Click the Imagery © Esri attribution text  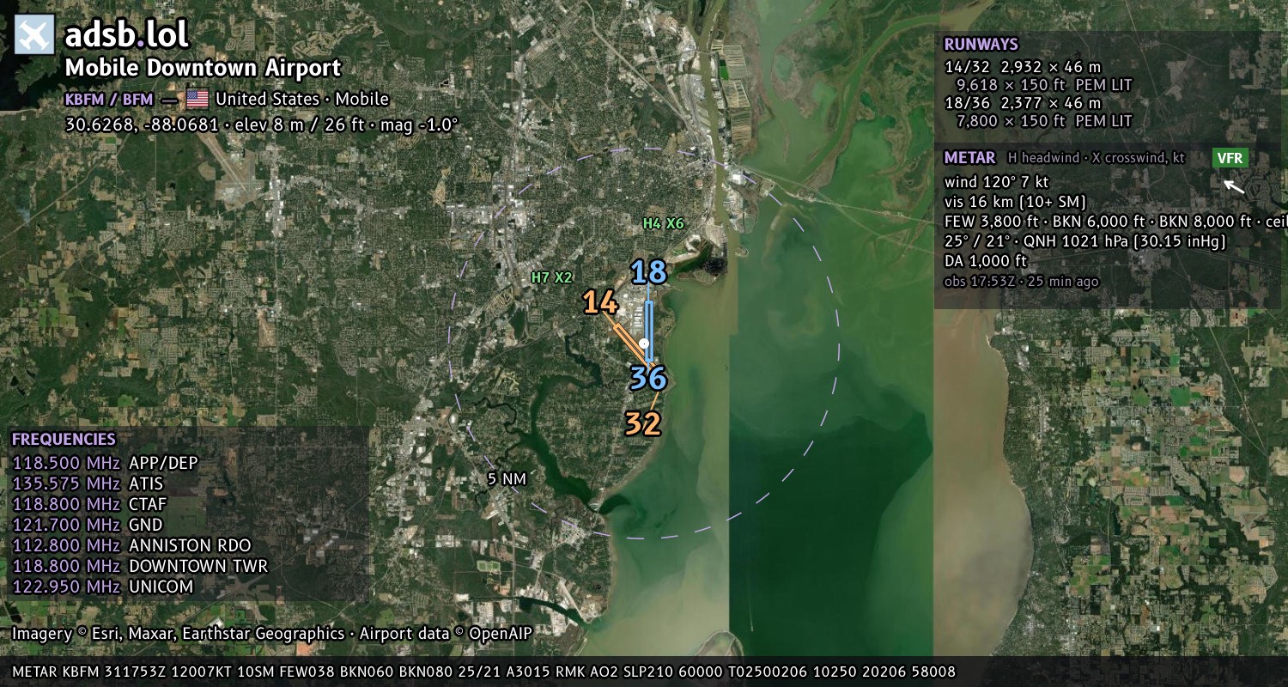click(272, 634)
